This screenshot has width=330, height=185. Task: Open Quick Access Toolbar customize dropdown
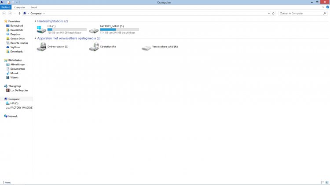tap(17, 2)
